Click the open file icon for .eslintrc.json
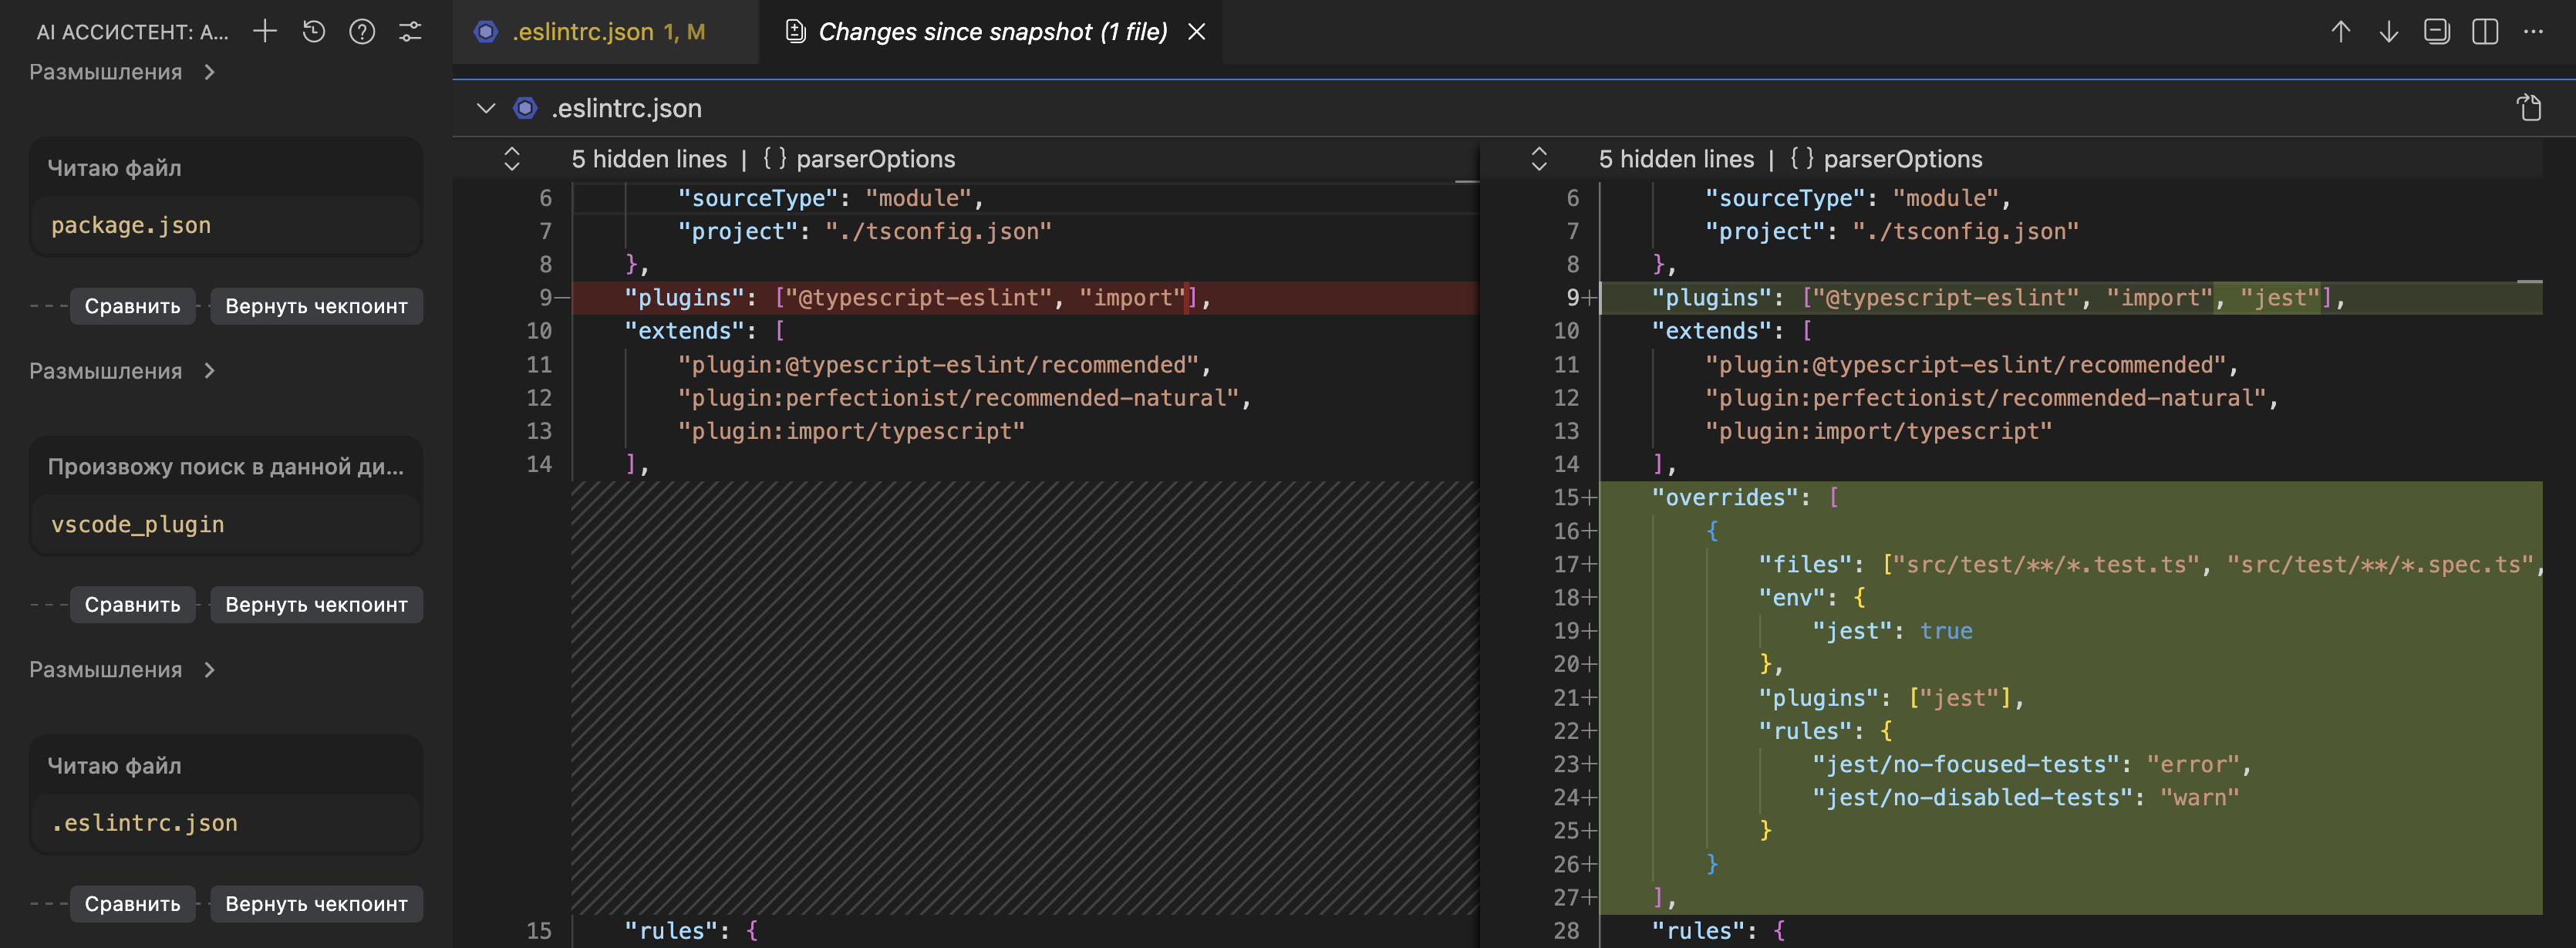Screen dimensions: 2576x948 (2529, 107)
